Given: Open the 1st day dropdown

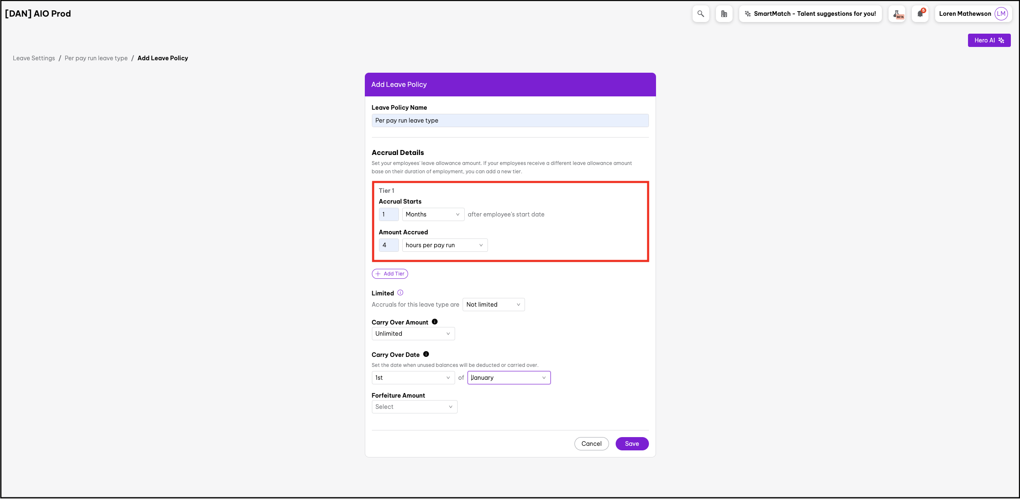Looking at the screenshot, I should coord(413,378).
